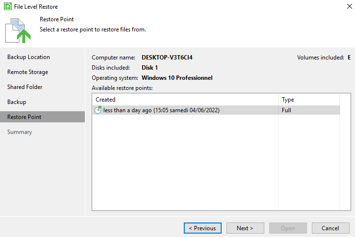This screenshot has width=355, height=237.
Task: Close the File Level Restore dialog
Action: click(x=349, y=7)
